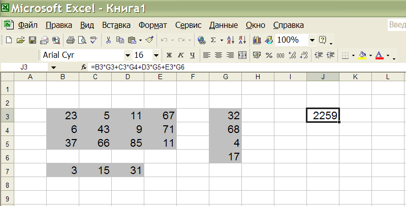Sort descending with the Я-A icon
The image size is (406, 206).
pyautogui.click(x=242, y=40)
